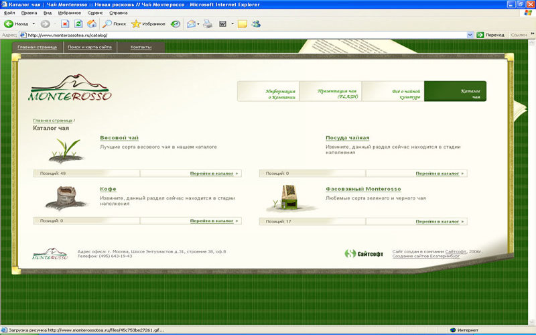
Task: Open the Избранное menu in menu bar
Action: point(70,13)
